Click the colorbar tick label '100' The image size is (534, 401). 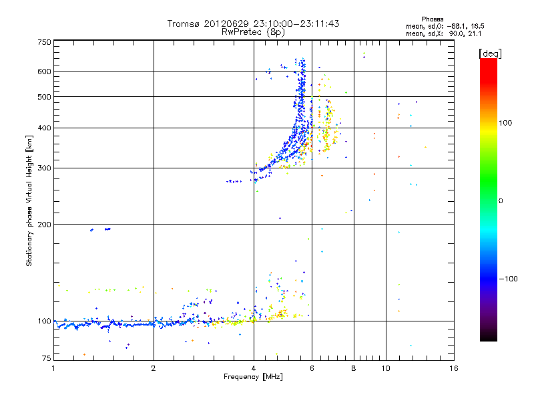tap(505, 123)
